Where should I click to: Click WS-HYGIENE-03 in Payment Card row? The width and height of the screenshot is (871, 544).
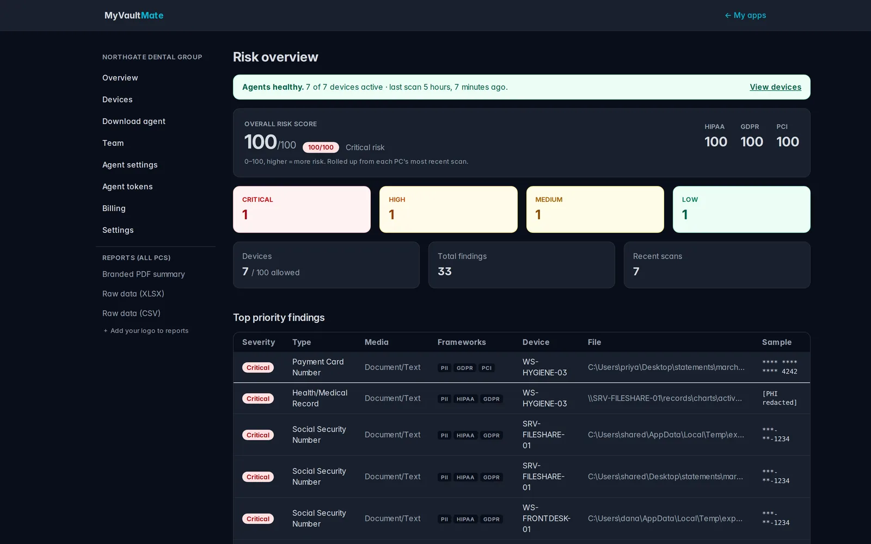[x=545, y=367]
